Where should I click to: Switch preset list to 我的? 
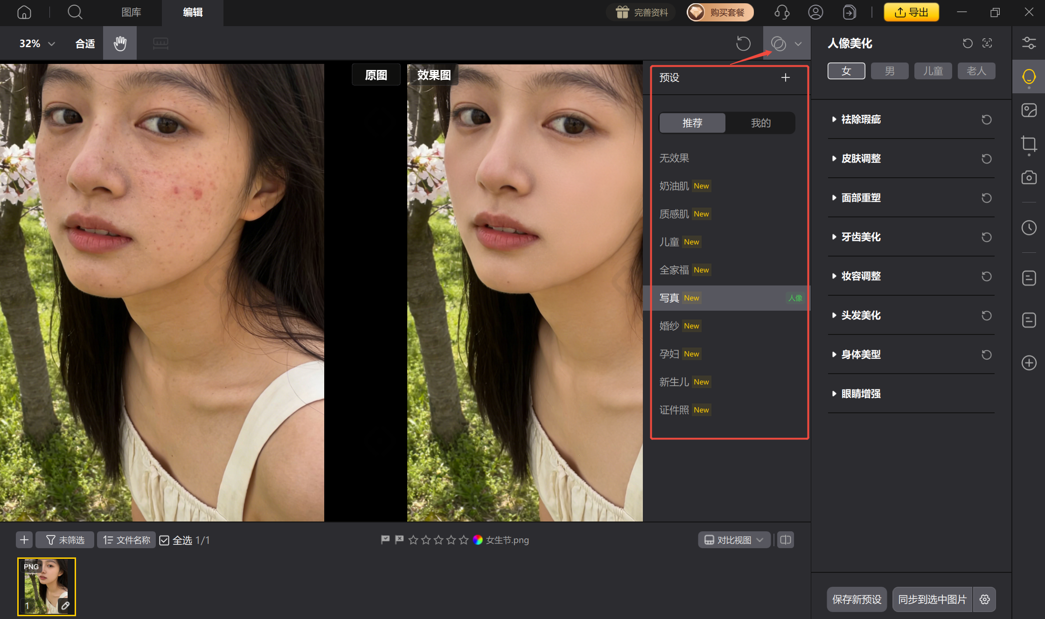pyautogui.click(x=760, y=123)
